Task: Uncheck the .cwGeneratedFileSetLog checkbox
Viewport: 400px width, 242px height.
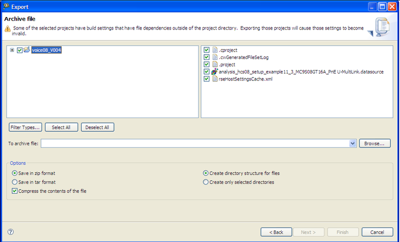Action: coord(206,57)
